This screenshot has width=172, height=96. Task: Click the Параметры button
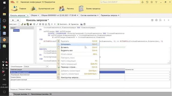pyautogui.click(x=74, y=24)
